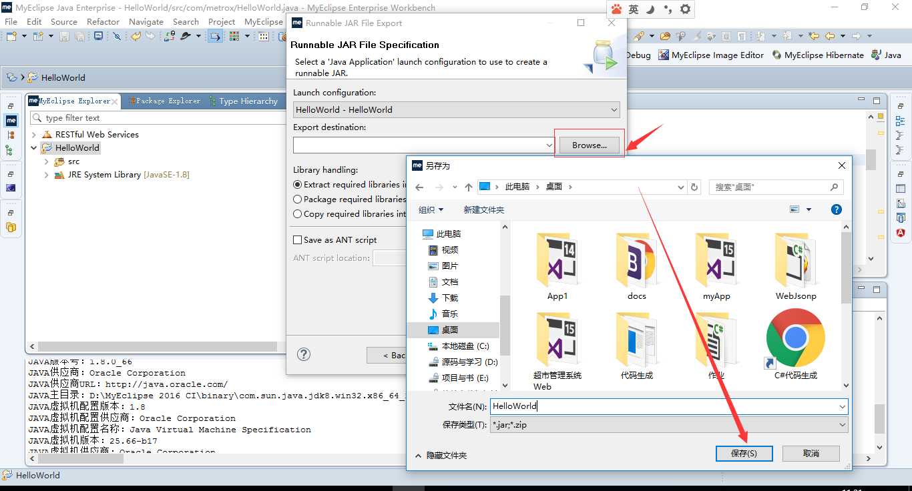Open the Source menu
Screen dimensions: 912x491
pyautogui.click(x=64, y=21)
